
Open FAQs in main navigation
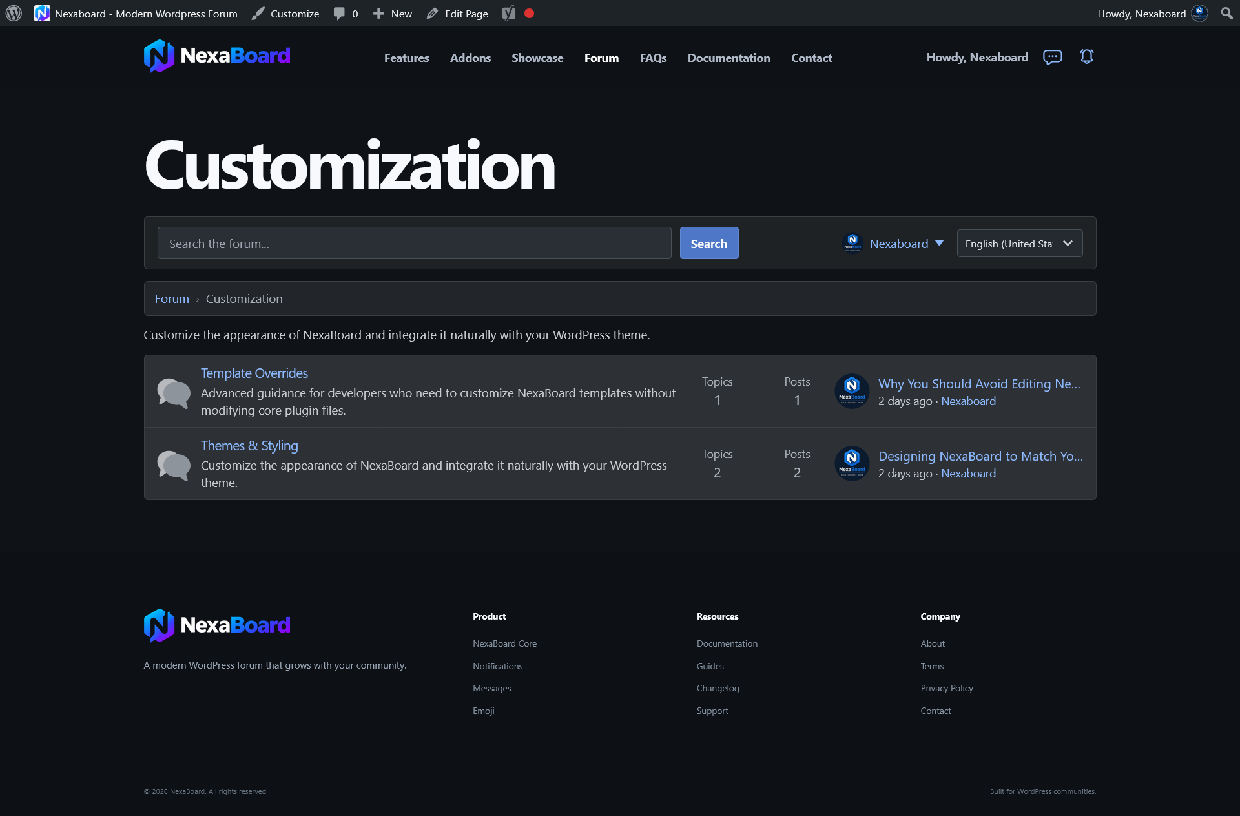pos(653,58)
